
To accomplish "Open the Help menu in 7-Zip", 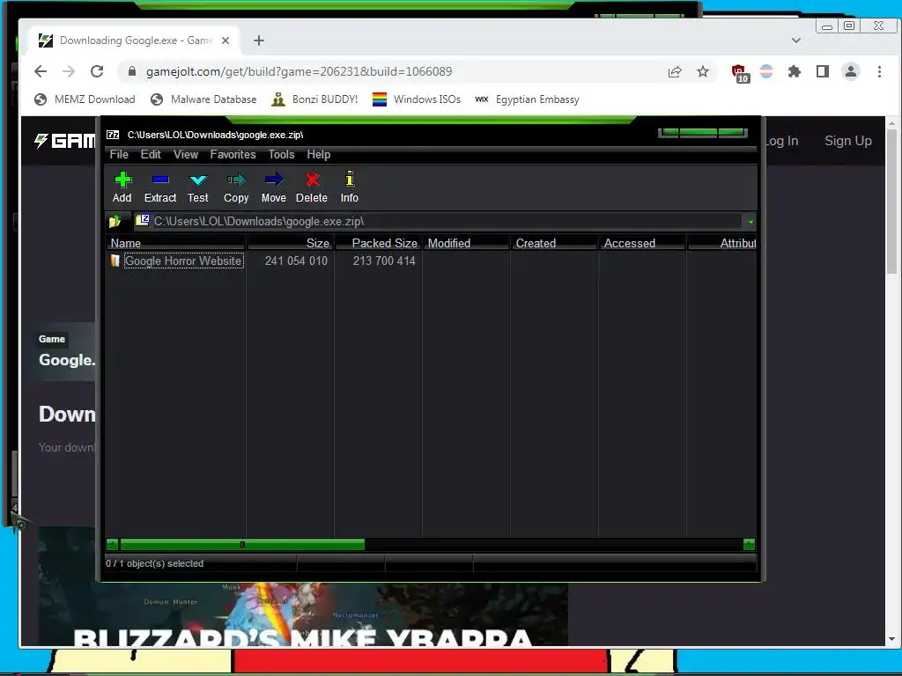I will point(319,154).
